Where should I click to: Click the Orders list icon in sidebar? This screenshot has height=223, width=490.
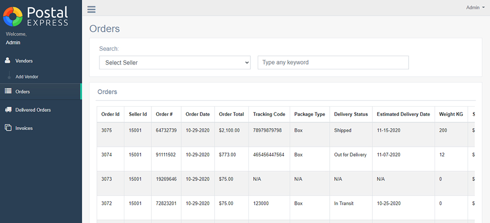8,91
